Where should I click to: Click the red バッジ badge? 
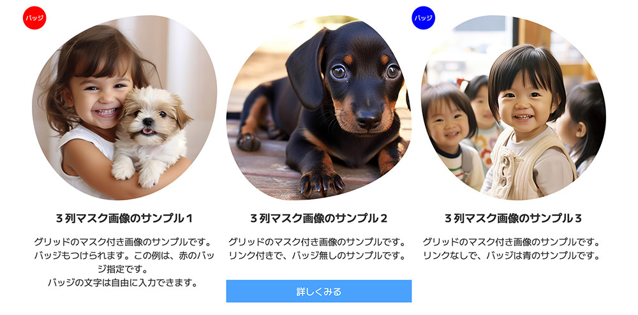pos(34,18)
